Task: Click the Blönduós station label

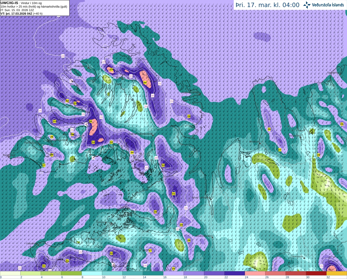Action: (254, 142)
